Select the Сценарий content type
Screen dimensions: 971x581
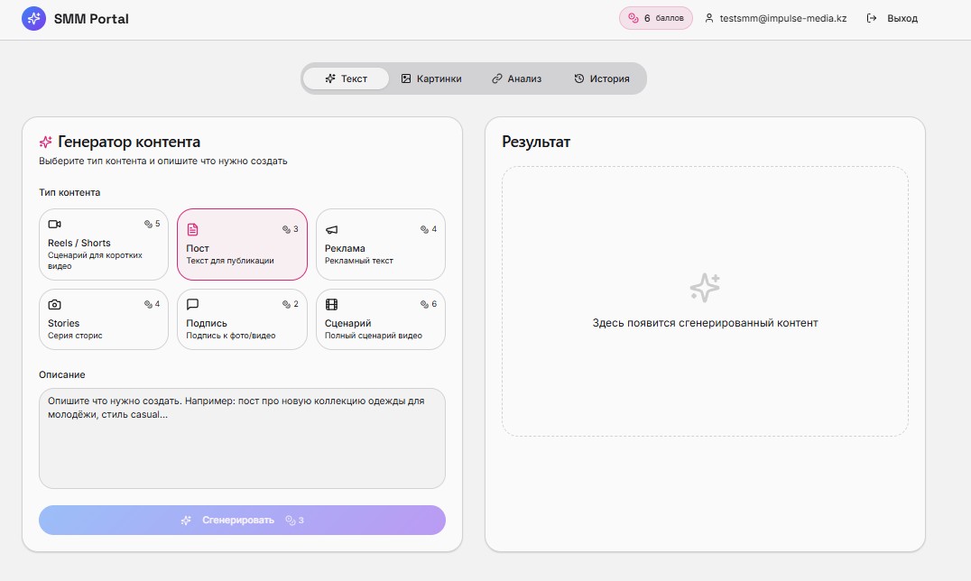380,319
